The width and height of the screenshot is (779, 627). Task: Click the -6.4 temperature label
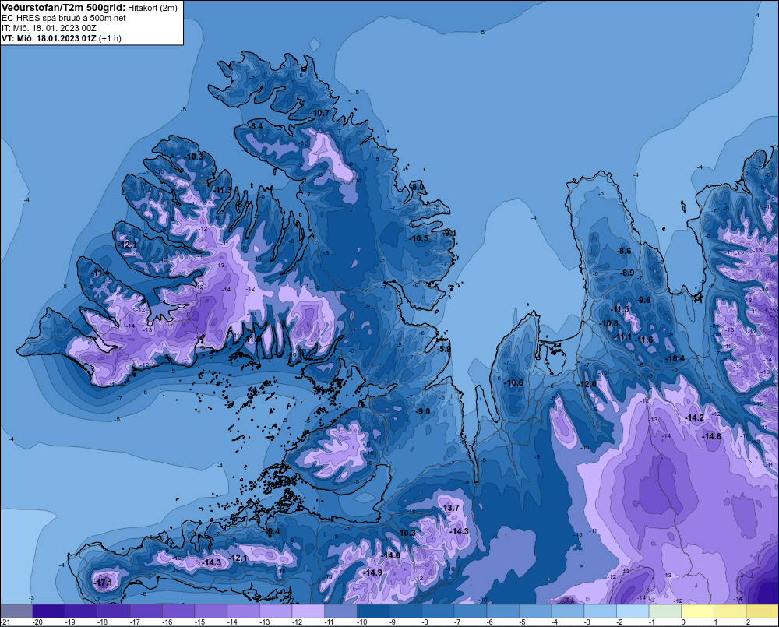point(256,126)
